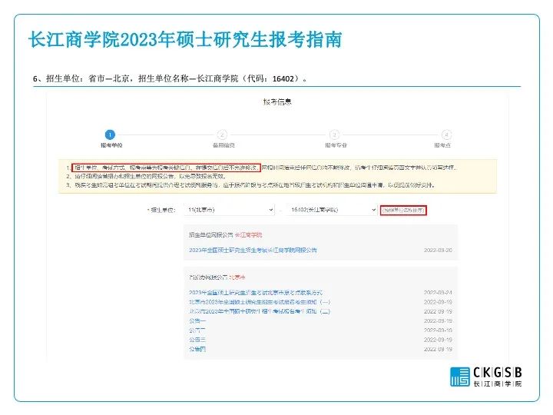553x415 pixels.
Task: Open the province dropdown showing 11(北京市)
Action: tap(229, 210)
